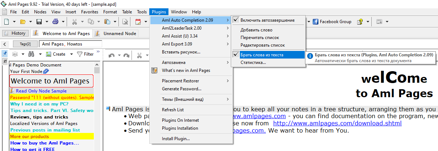
Task: Open a file with the folder icon
Action: (23, 22)
